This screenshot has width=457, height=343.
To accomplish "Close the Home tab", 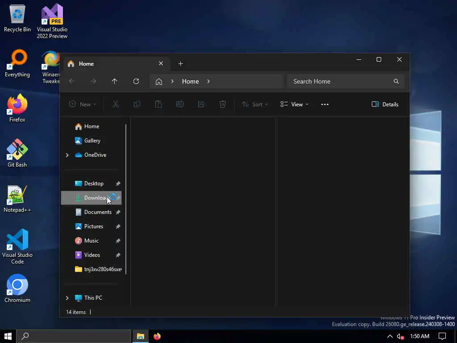I will coord(161,63).
